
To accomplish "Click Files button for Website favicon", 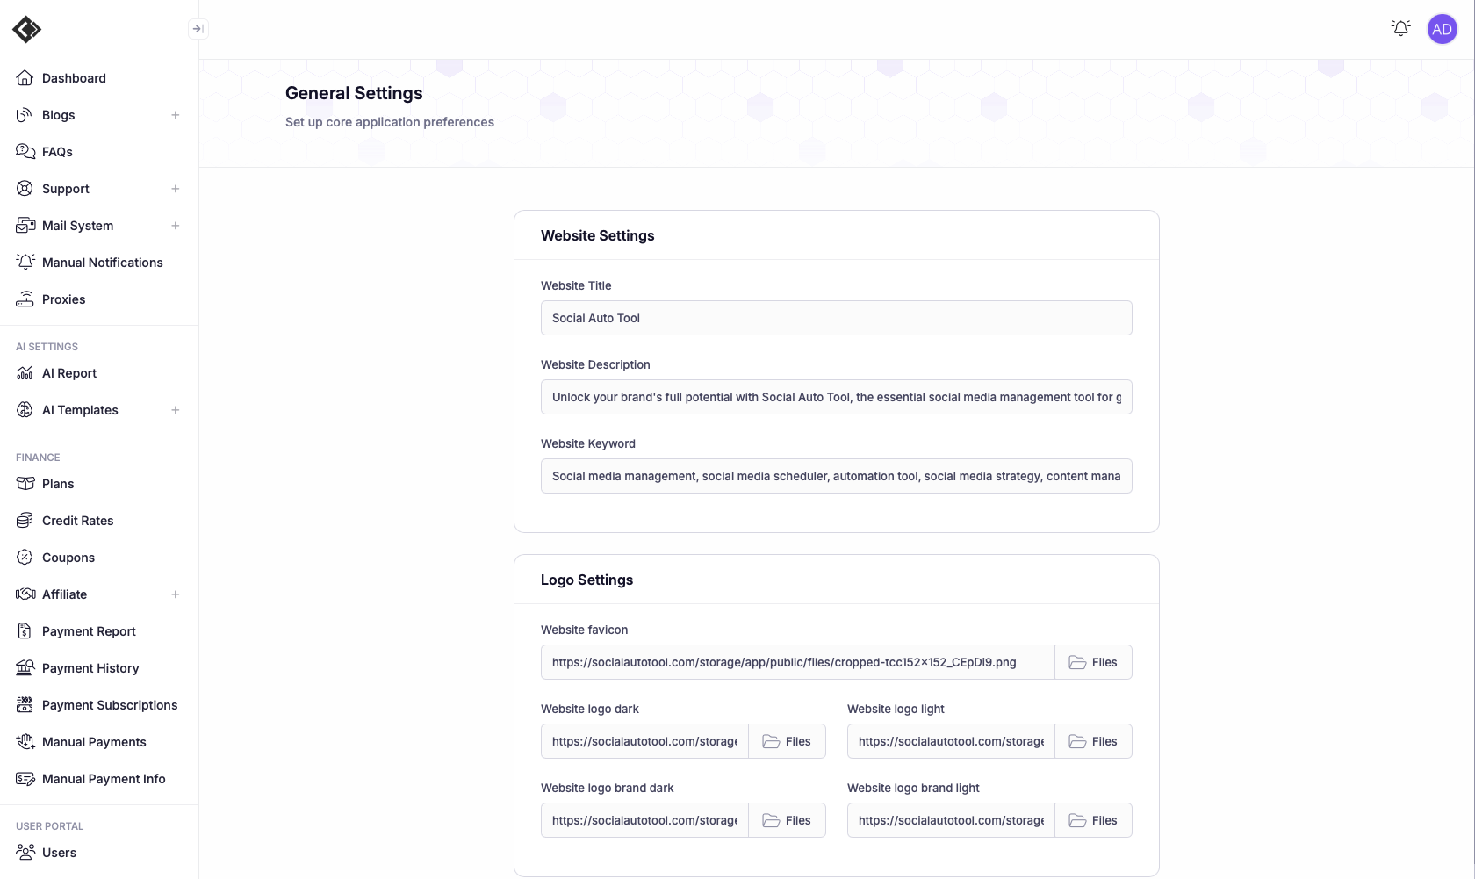I will (1093, 662).
